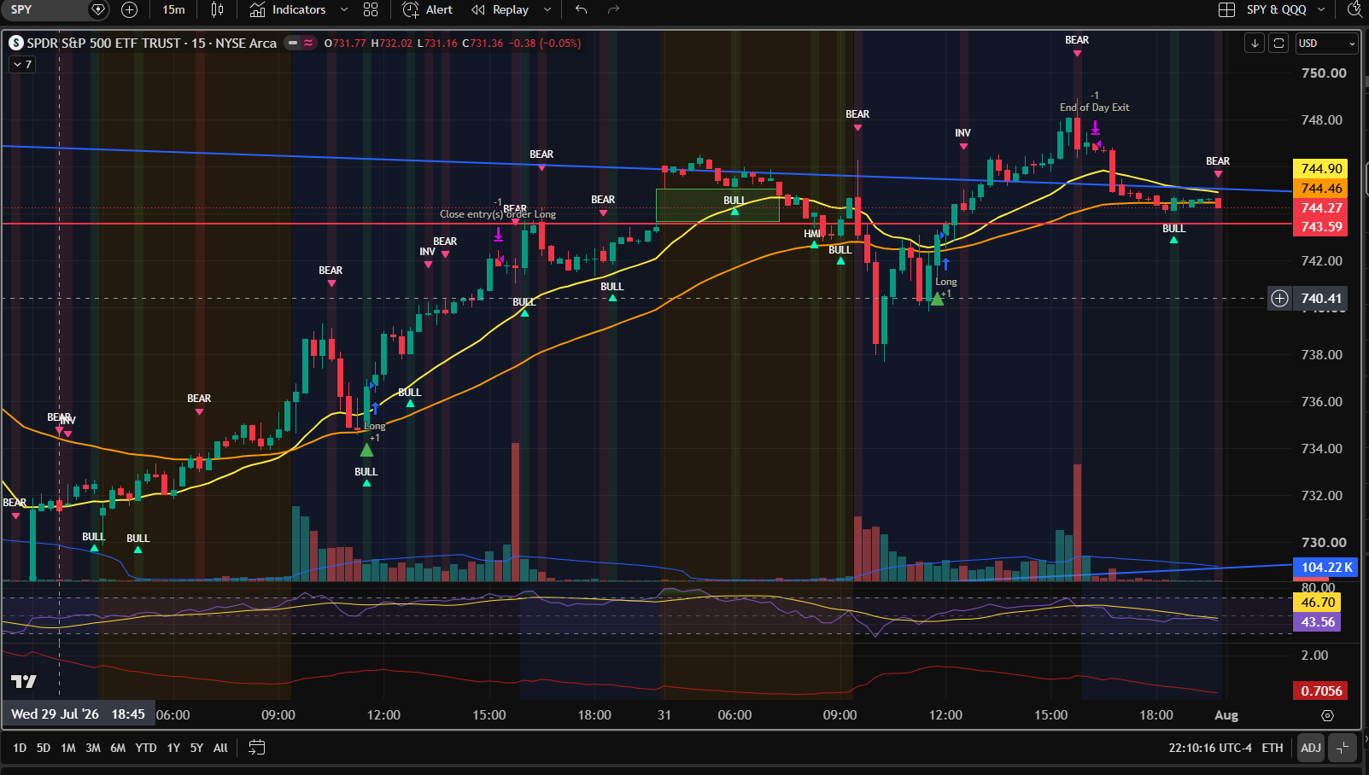Click the green highlighted rectangle on the chart
Viewport: 1369px width, 775px height.
click(717, 206)
